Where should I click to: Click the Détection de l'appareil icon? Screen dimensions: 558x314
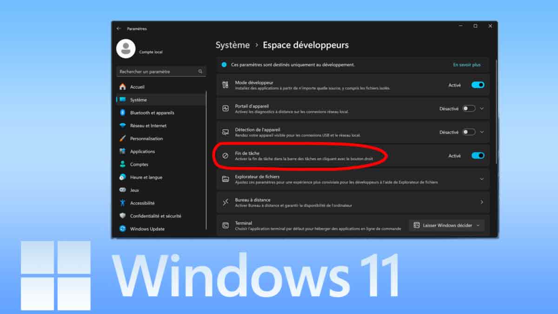coord(226,132)
